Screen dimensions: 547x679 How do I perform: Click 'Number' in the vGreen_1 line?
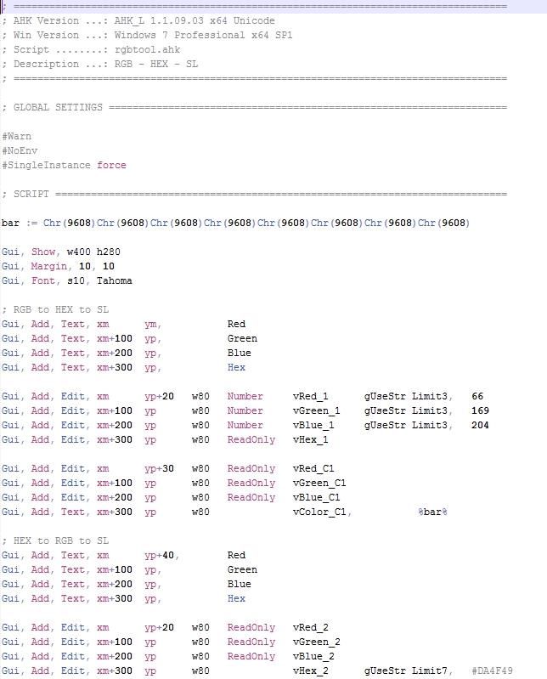coord(245,410)
